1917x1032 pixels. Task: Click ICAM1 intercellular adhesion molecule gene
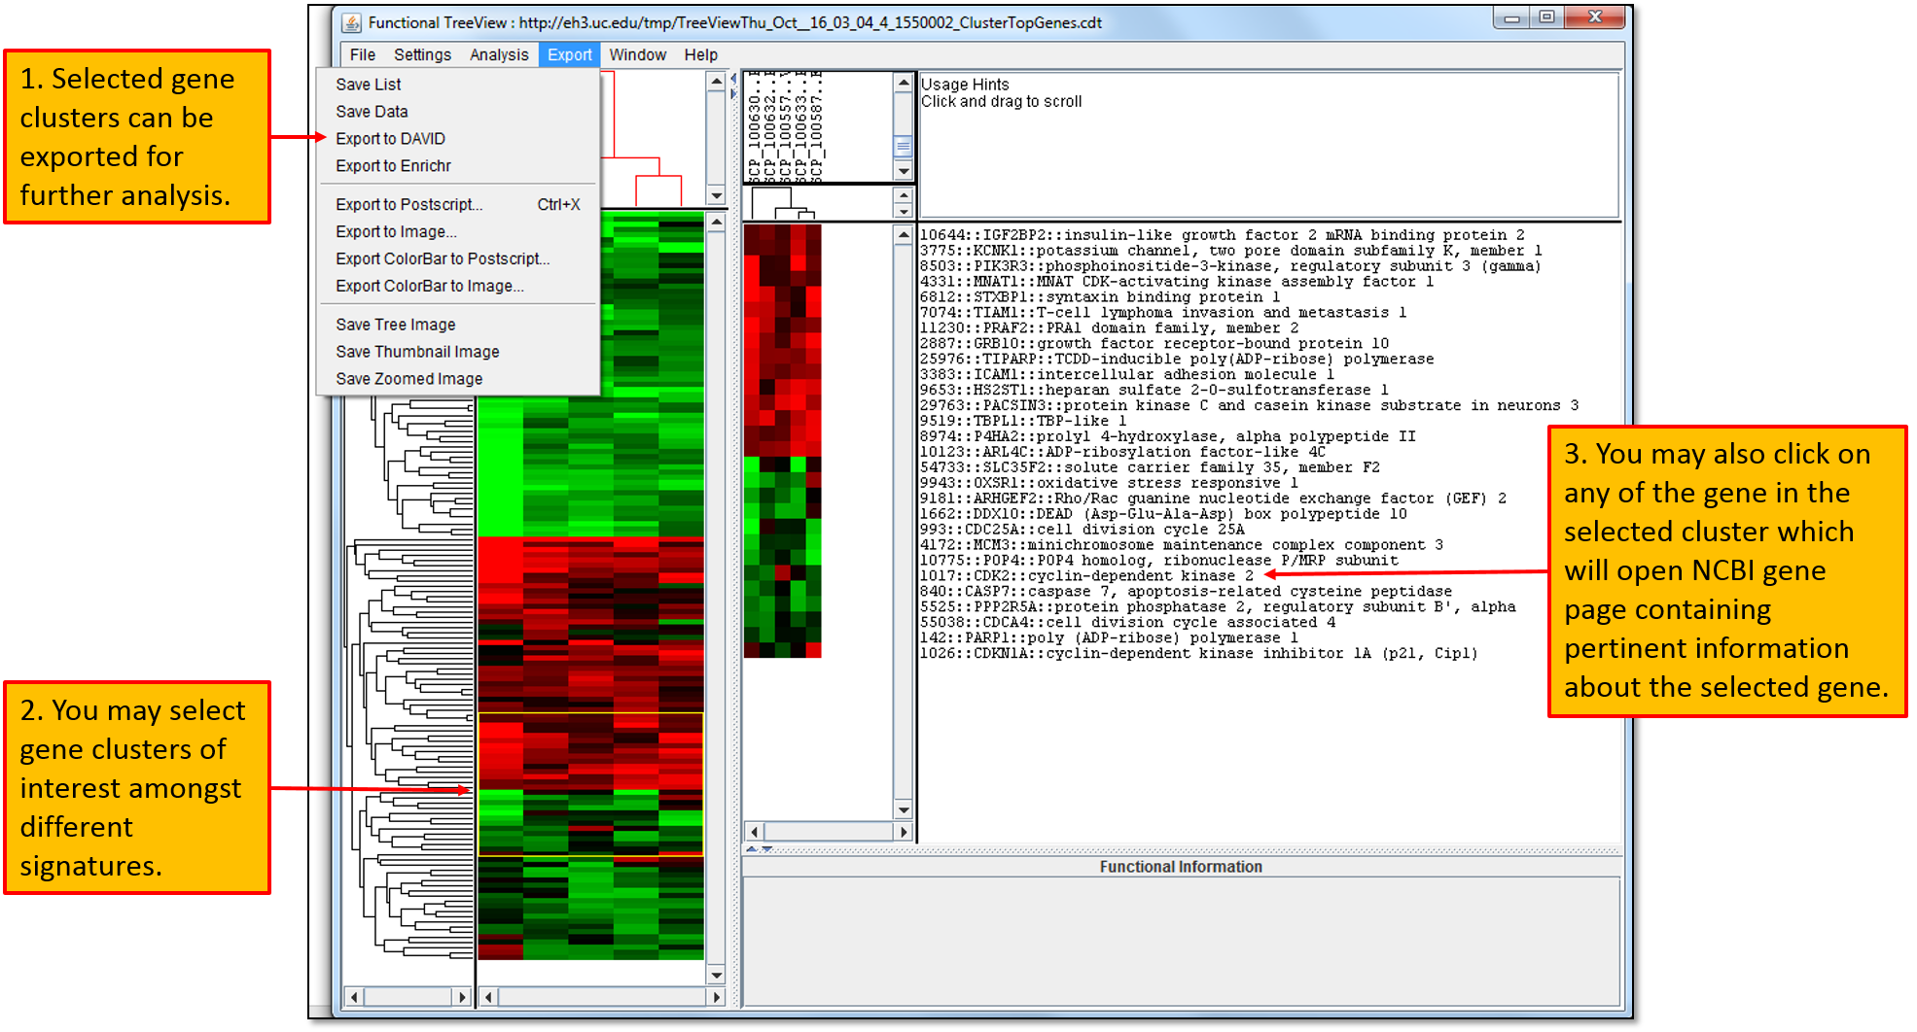(1126, 375)
